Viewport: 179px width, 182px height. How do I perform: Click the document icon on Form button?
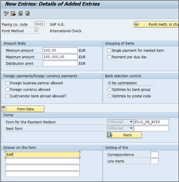[110, 135]
